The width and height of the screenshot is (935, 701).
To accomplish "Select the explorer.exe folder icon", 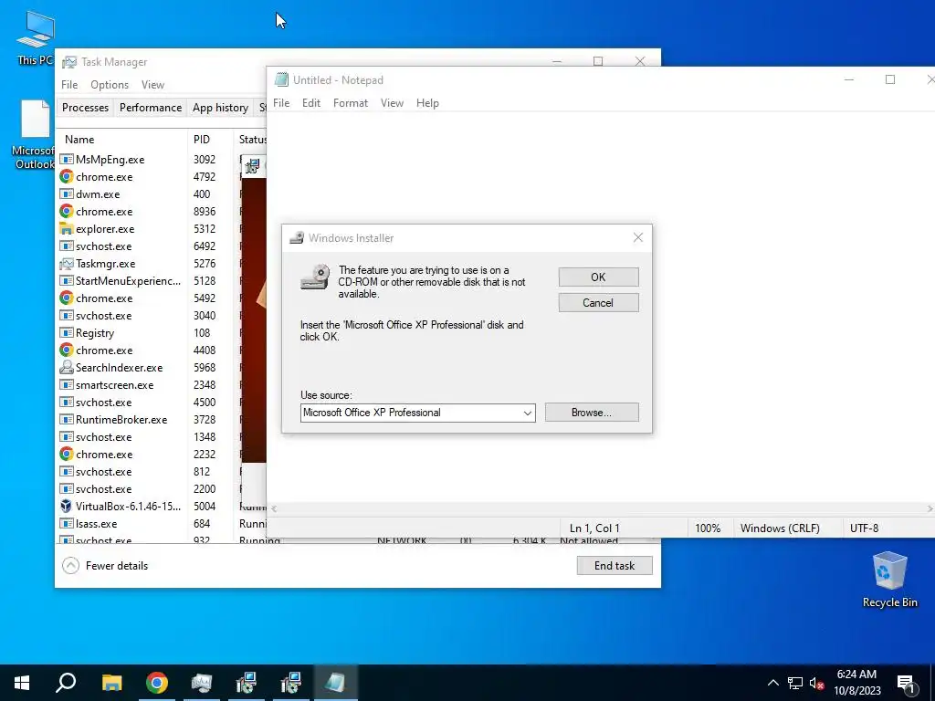I will pos(66,229).
